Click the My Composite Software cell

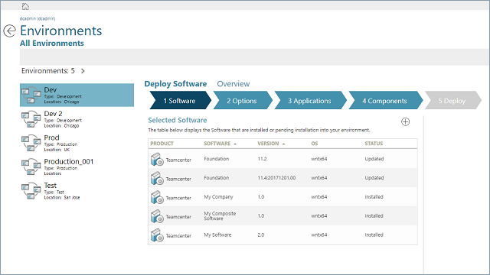click(220, 216)
